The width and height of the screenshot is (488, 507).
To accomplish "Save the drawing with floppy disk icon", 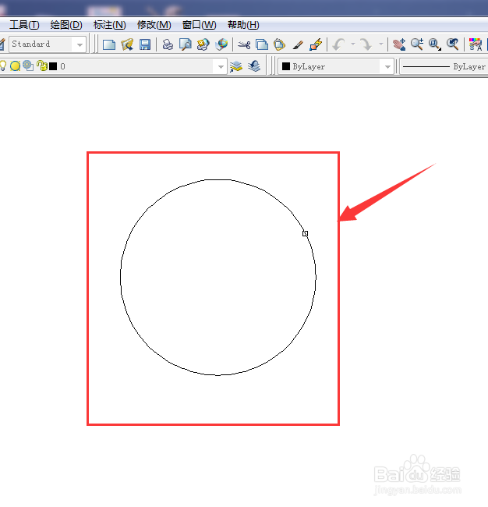I will point(145,44).
